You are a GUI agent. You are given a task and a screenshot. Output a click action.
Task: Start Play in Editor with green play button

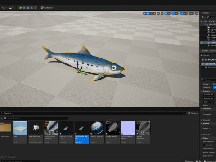(x=21, y=8)
